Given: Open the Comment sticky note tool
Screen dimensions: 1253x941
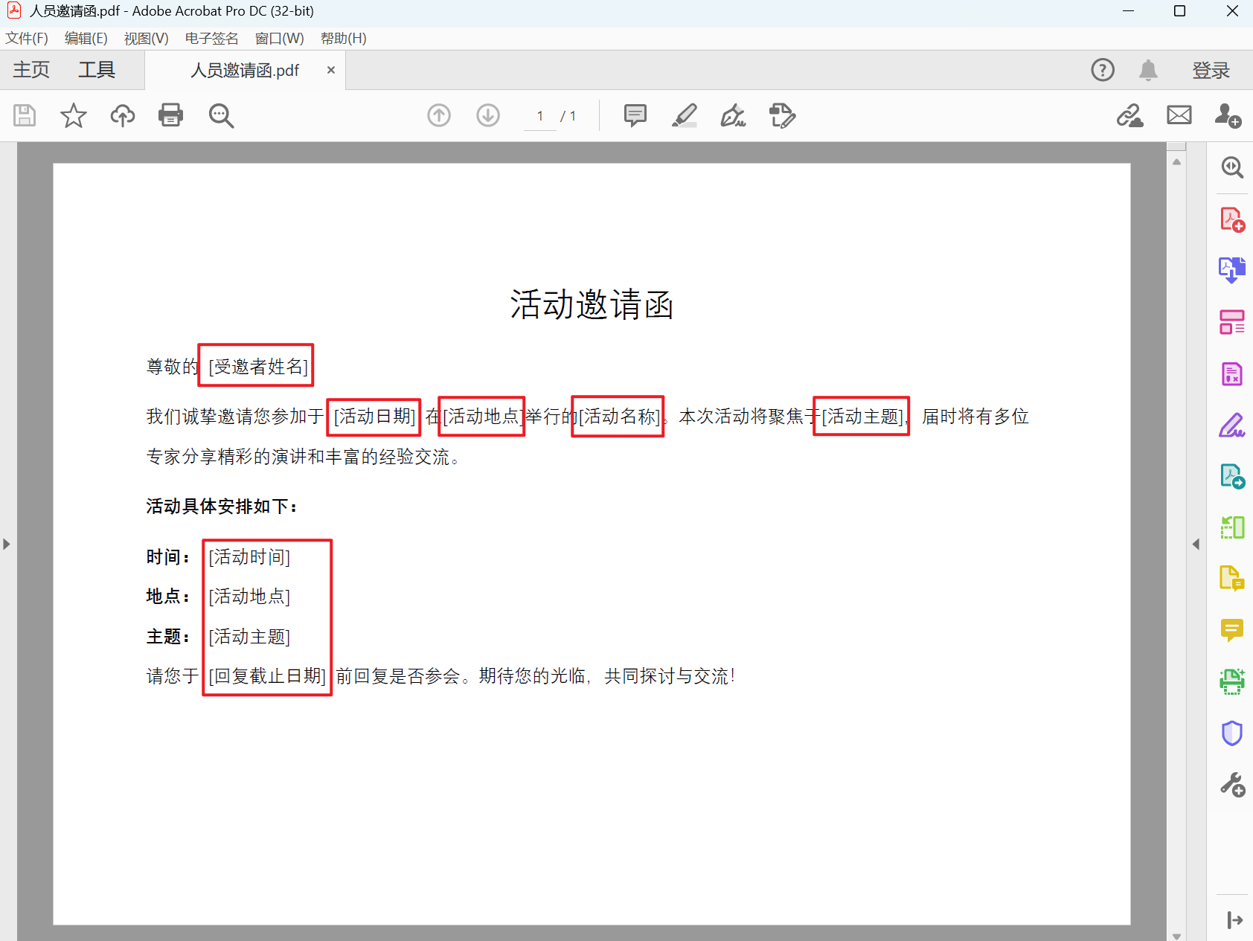Looking at the screenshot, I should [635, 115].
